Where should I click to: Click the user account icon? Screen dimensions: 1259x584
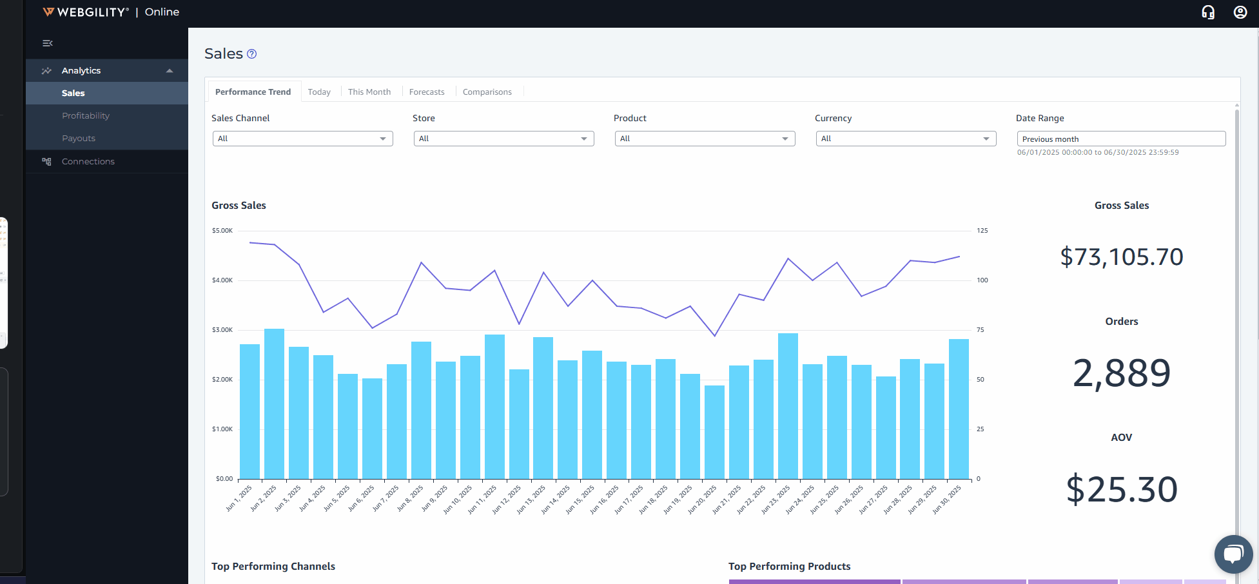tap(1240, 12)
